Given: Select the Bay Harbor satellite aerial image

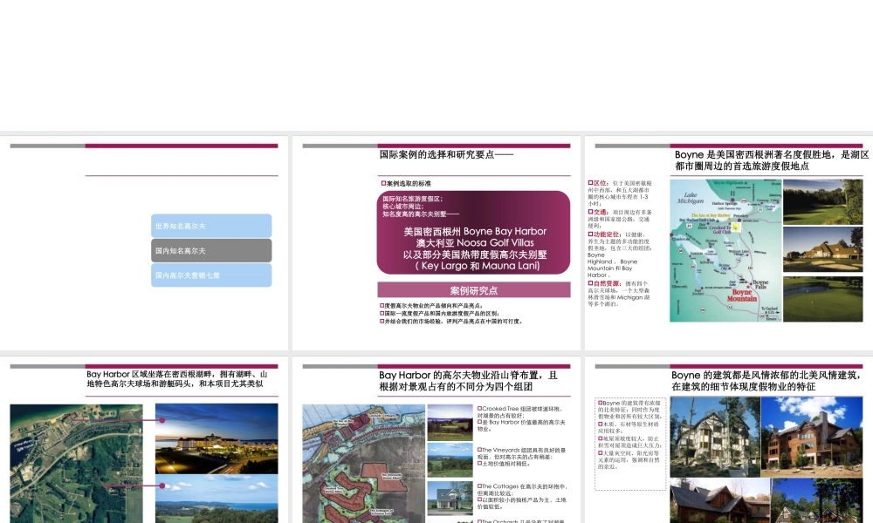Looking at the screenshot, I should pos(76,464).
